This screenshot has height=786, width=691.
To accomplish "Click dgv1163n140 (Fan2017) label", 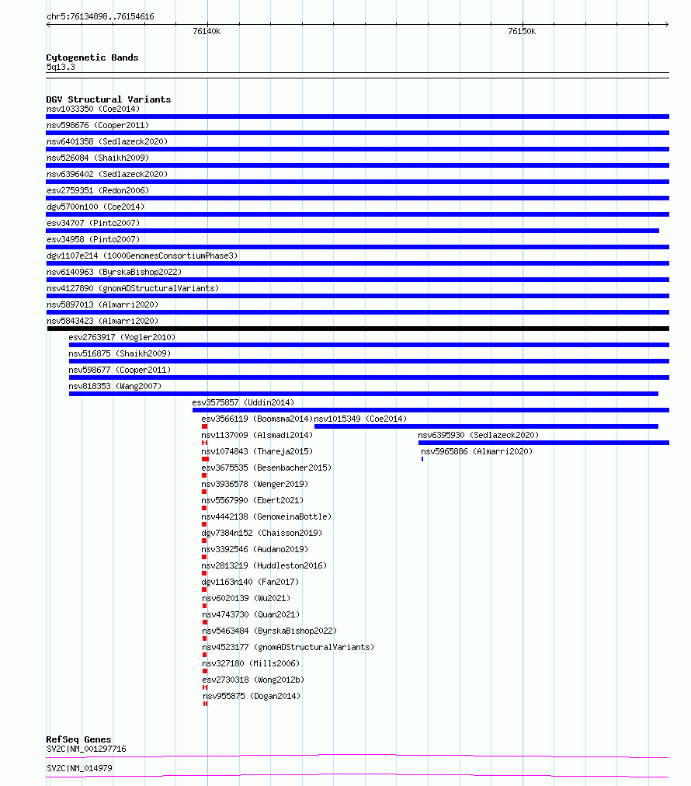I will [x=250, y=582].
